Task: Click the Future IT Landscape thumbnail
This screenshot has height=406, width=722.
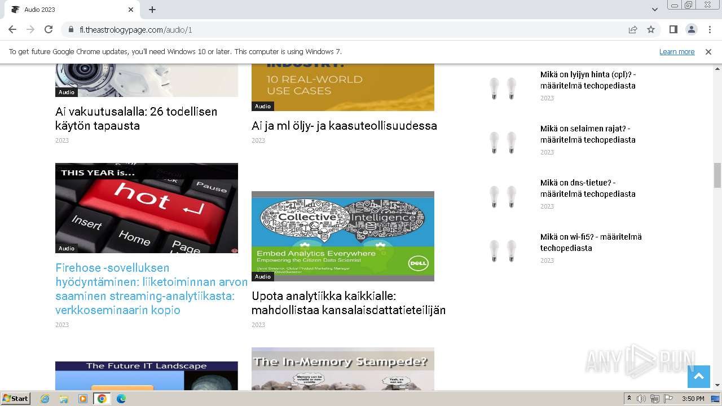Action: click(x=147, y=376)
